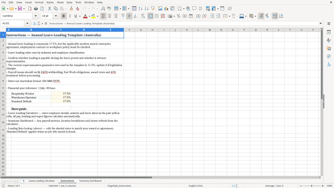
Task: Click the Insert Hyperlink icon
Action: pyautogui.click(x=188, y=9)
